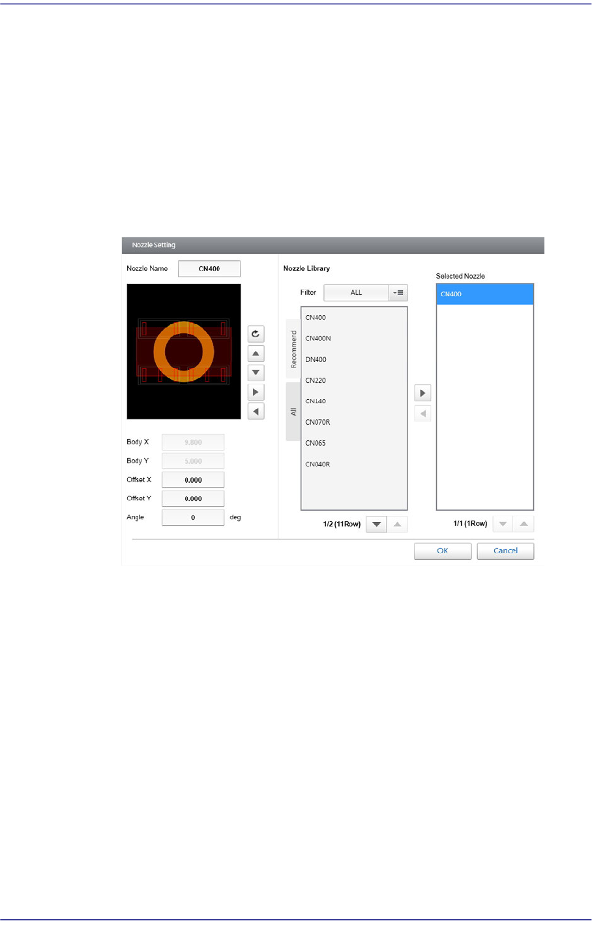Click the Body X field

click(x=193, y=442)
